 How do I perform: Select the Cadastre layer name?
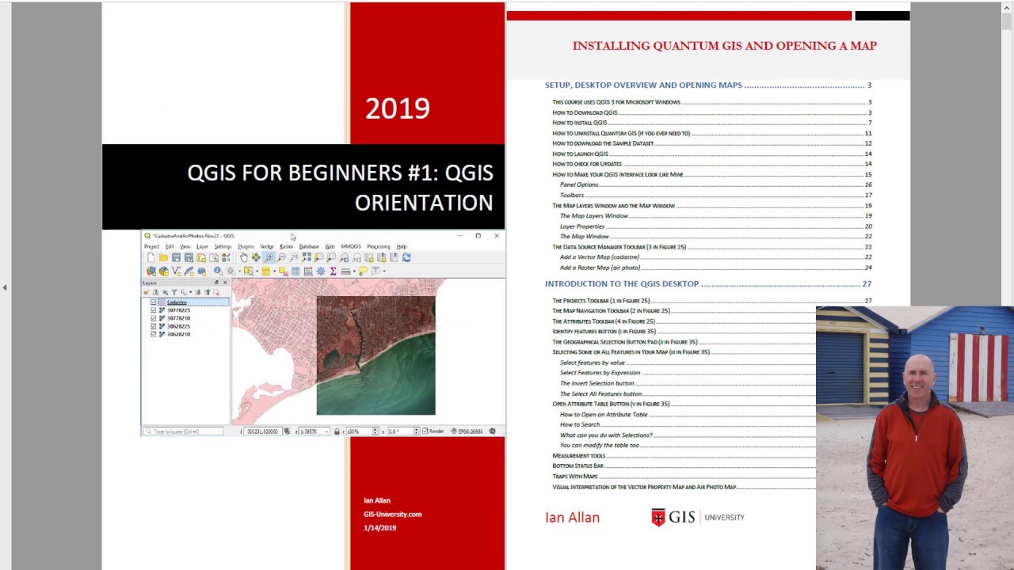click(x=177, y=302)
